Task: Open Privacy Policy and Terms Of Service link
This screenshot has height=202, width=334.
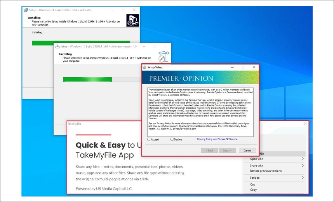Action: click(217, 139)
